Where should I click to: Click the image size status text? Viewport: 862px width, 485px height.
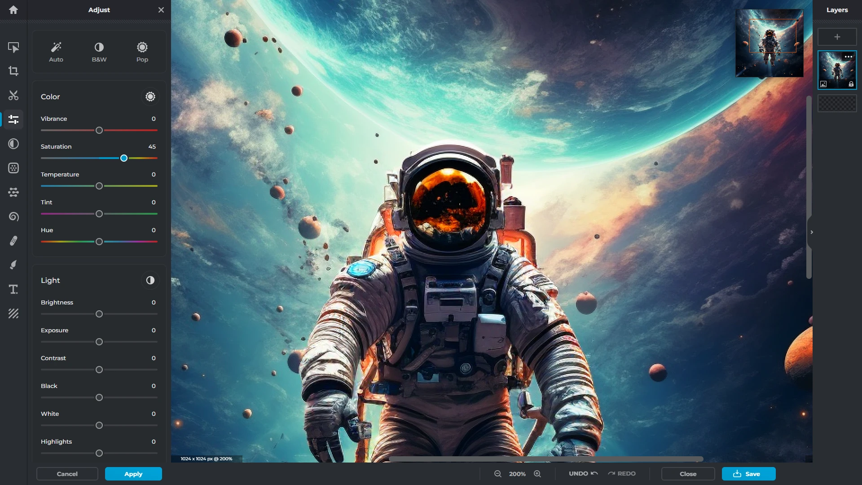point(207,459)
